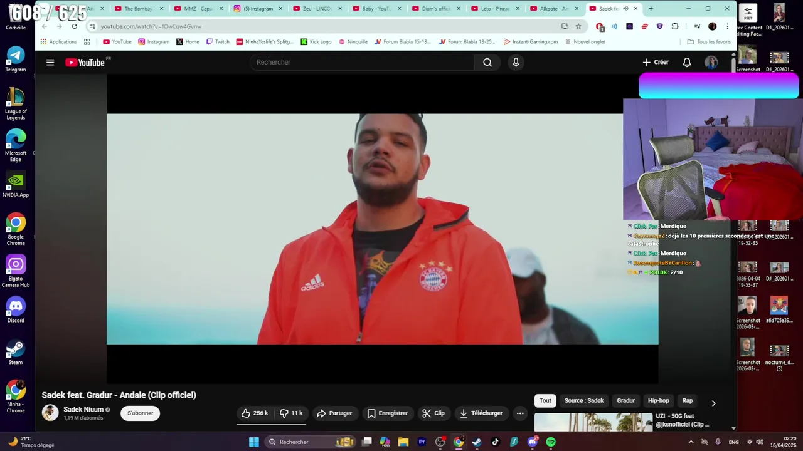Viewport: 803px width, 451px height.
Task: Open Premiere Pro from the taskbar
Action: pos(422,442)
